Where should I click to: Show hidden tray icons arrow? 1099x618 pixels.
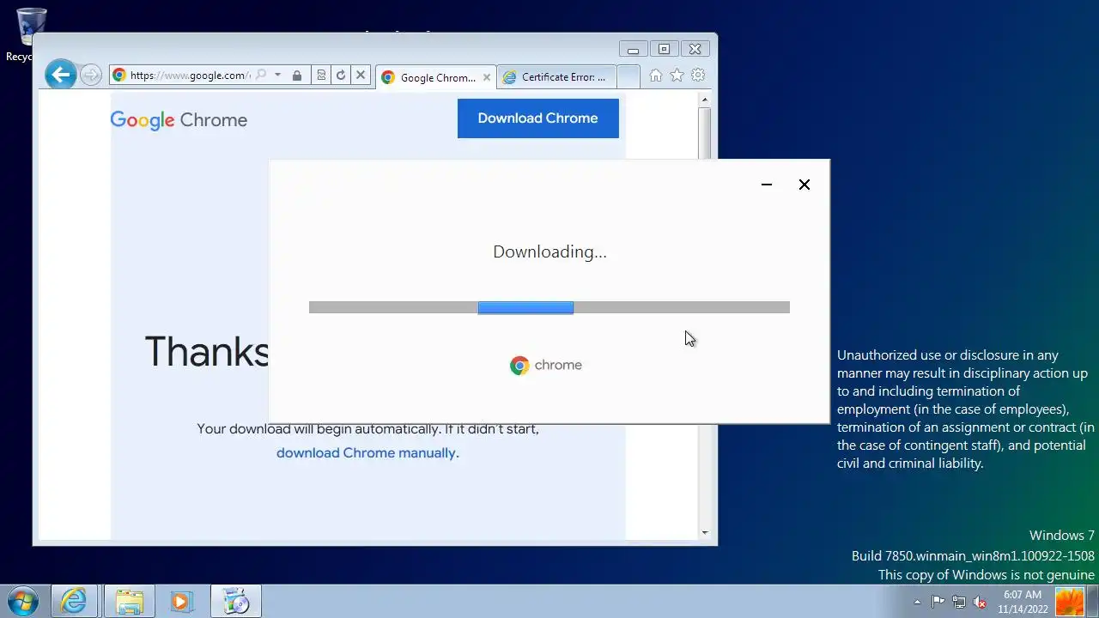click(x=917, y=602)
